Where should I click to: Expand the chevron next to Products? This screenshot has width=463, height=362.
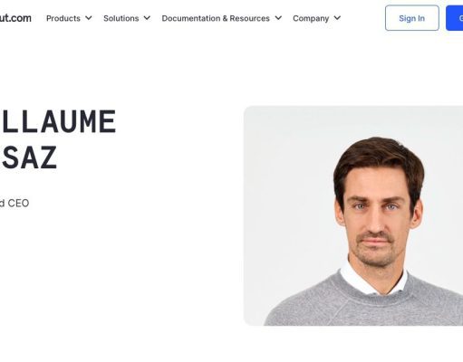[x=89, y=18]
